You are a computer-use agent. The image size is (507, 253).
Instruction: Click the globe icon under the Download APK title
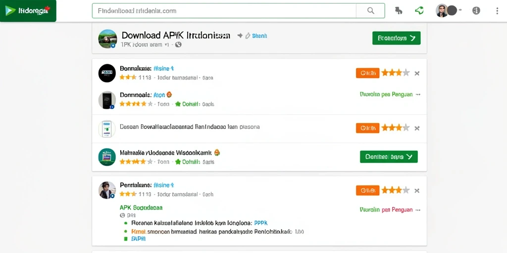tap(178, 45)
